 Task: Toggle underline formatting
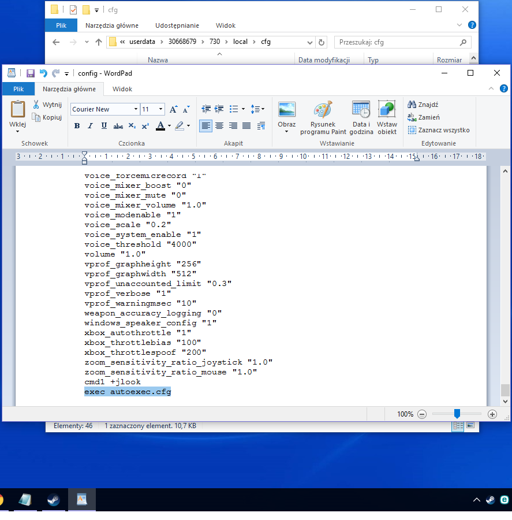104,126
